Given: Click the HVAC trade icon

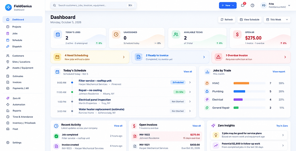Looking at the screenshot, I should tap(207, 83).
